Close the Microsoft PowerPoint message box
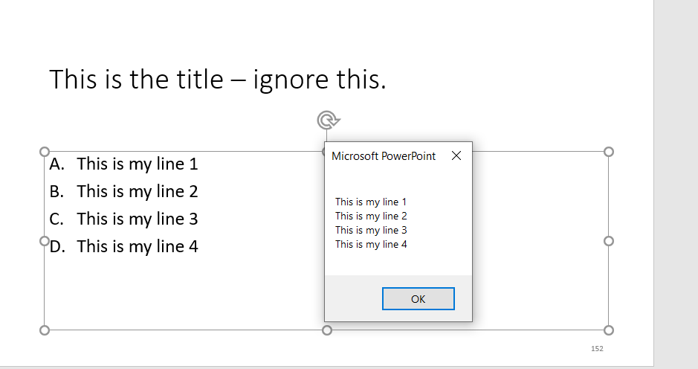Screen dimensions: 698x369 (456, 155)
